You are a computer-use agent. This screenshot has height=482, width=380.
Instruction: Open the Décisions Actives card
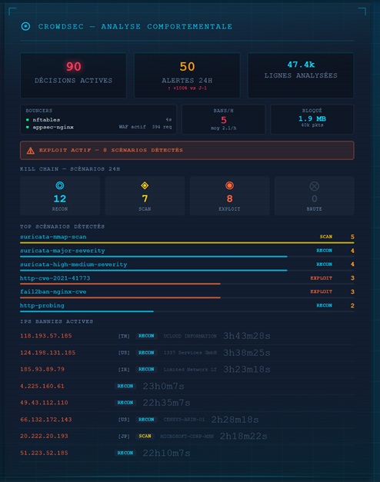[74, 75]
